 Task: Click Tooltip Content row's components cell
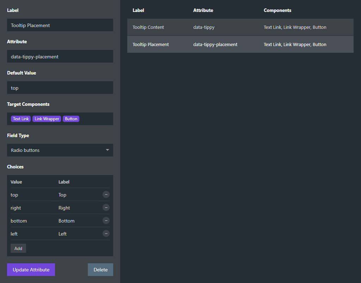[x=295, y=27]
